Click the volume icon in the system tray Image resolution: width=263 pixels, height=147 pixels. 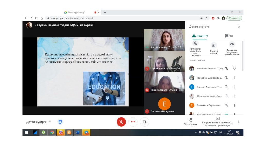204,132
